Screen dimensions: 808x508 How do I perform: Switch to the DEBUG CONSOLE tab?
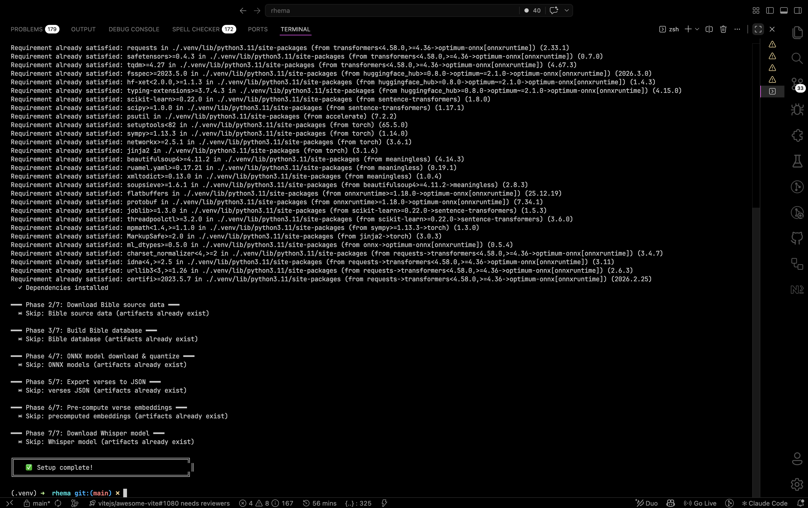click(x=134, y=29)
